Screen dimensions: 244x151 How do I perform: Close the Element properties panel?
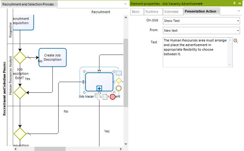pyautogui.click(x=240, y=3)
